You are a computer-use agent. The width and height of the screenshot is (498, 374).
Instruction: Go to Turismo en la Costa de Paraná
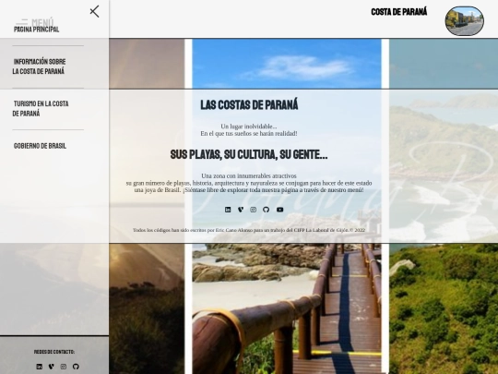tap(41, 108)
